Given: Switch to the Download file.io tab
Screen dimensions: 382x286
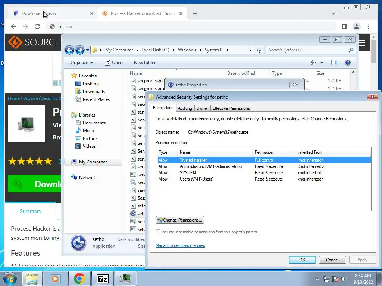Looking at the screenshot, I should pyautogui.click(x=52, y=13).
